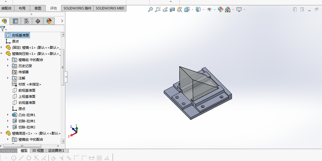Click the tree scrollbar down arrow
Screen dimensions: 322x161
click(63, 141)
